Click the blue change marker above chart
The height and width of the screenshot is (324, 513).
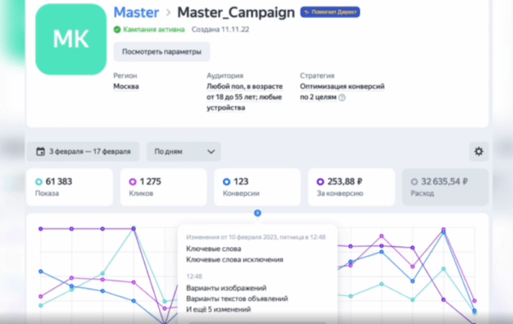pyautogui.click(x=257, y=213)
